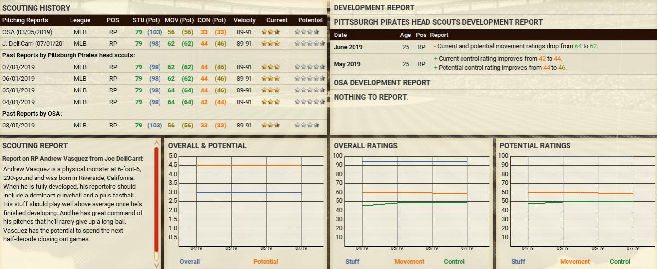Image resolution: width=657 pixels, height=269 pixels.
Task: Open the 05/01/2019 past report row
Action: [18, 90]
